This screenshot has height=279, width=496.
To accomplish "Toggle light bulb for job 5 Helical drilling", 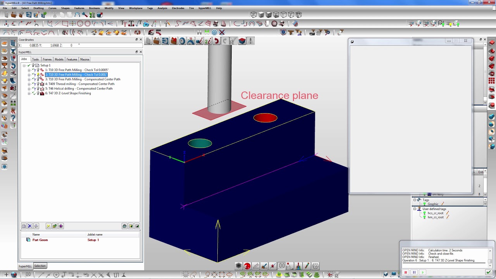I will tap(38, 88).
